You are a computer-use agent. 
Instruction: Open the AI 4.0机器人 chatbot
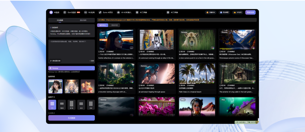pyautogui.click(x=124, y=12)
